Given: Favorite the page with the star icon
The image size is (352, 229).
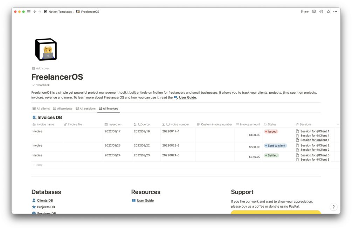Looking at the screenshot, I should click(329, 12).
